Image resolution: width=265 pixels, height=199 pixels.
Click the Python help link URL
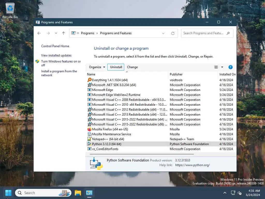193,165
